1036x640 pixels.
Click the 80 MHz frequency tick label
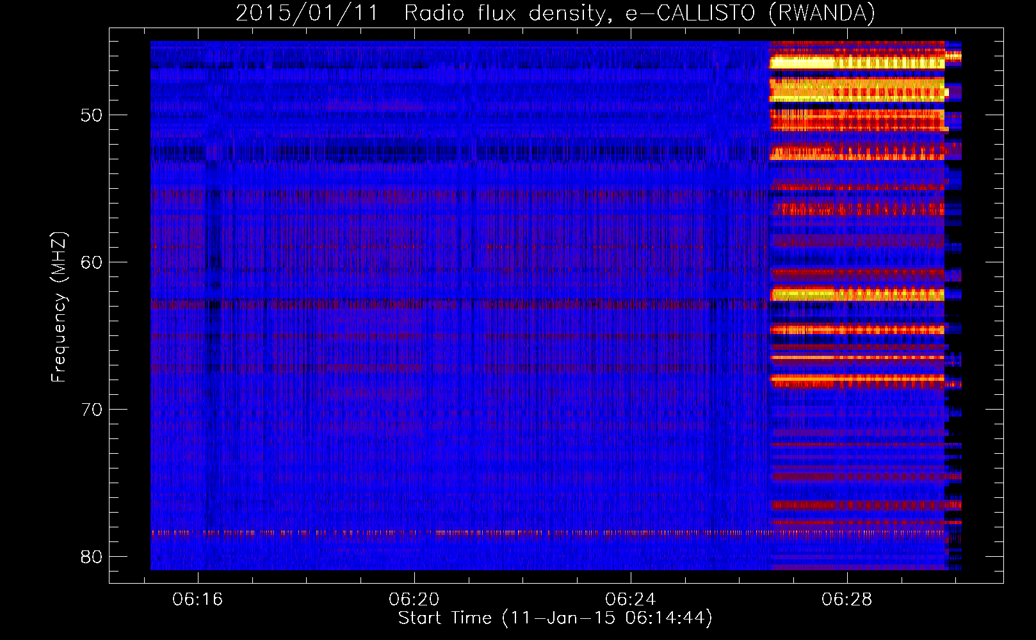(x=92, y=557)
